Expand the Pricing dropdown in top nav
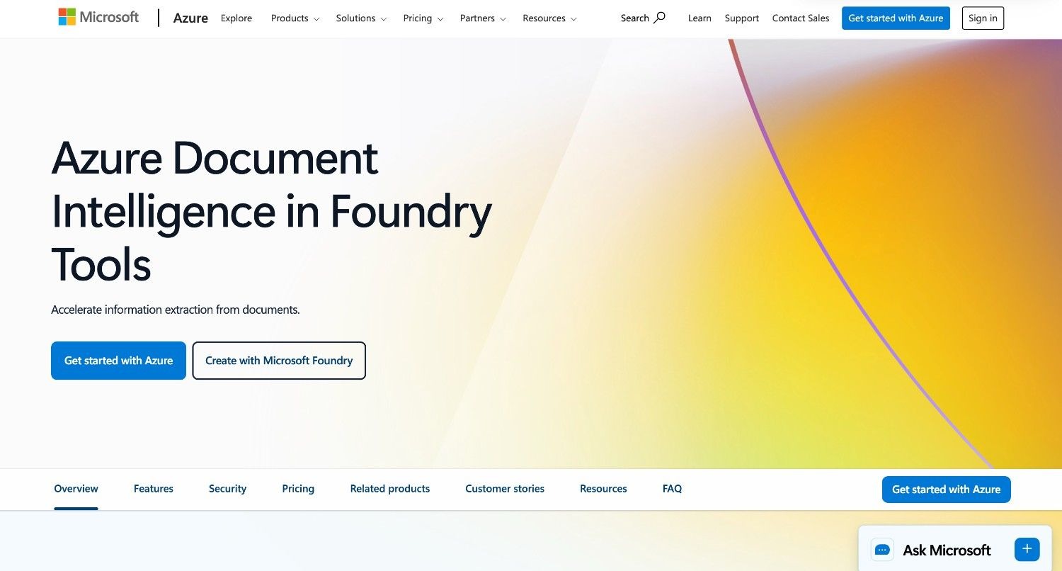The width and height of the screenshot is (1062, 571). 423,18
